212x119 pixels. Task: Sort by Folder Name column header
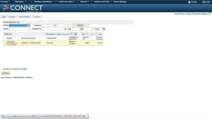coord(52,38)
